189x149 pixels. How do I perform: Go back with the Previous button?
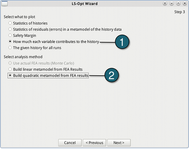tap(94, 143)
